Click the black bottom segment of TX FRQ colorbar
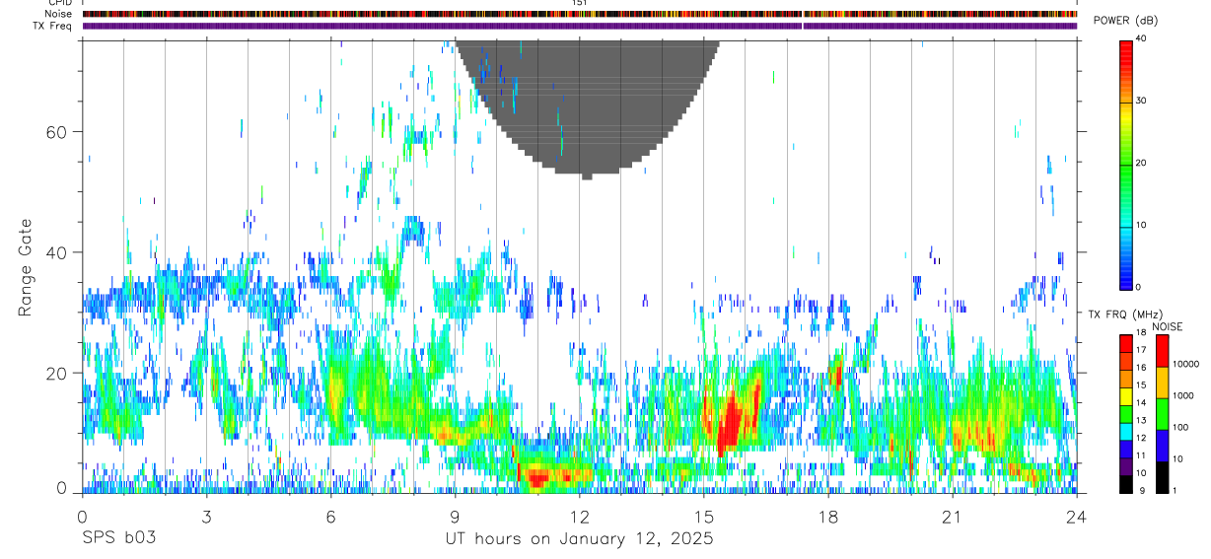The width and height of the screenshot is (1211, 559). tap(1126, 484)
